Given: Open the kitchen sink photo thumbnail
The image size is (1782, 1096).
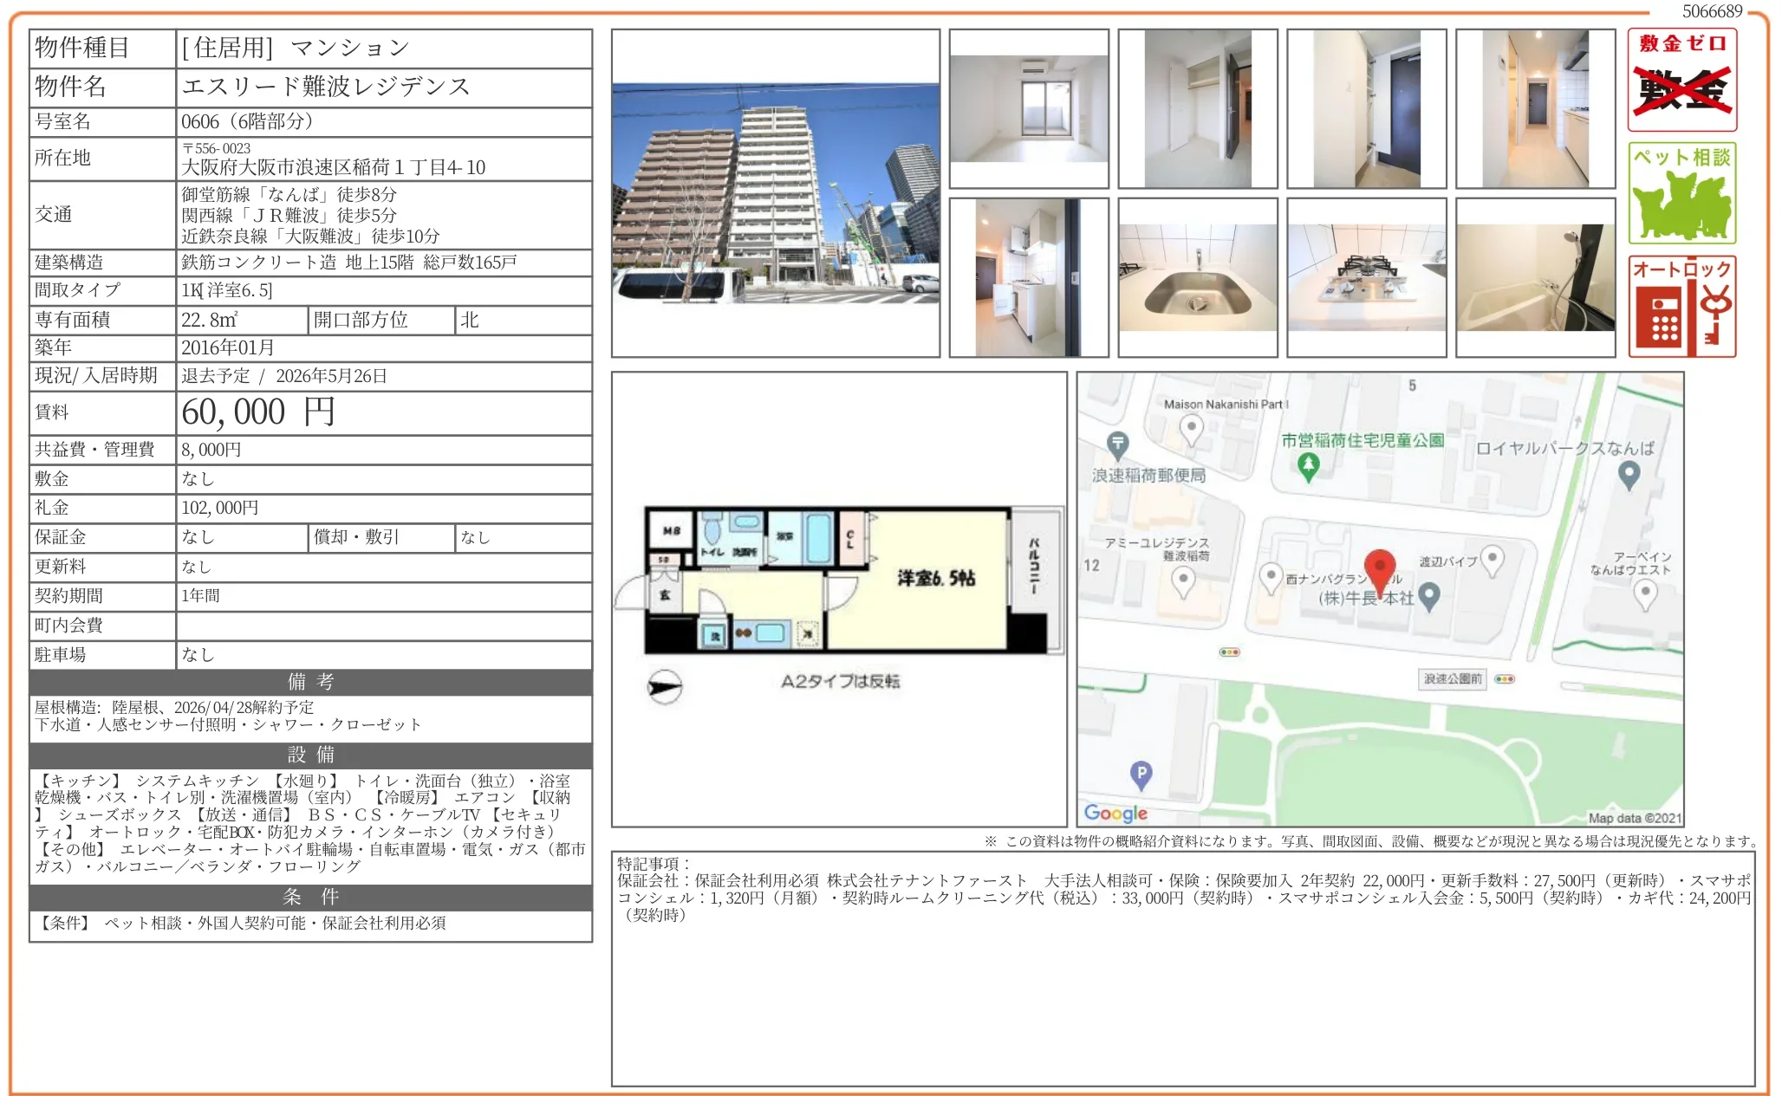Looking at the screenshot, I should click(1198, 277).
